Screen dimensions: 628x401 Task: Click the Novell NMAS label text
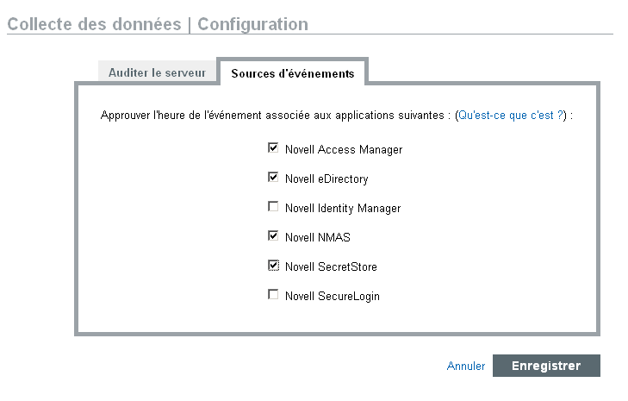[x=317, y=237]
